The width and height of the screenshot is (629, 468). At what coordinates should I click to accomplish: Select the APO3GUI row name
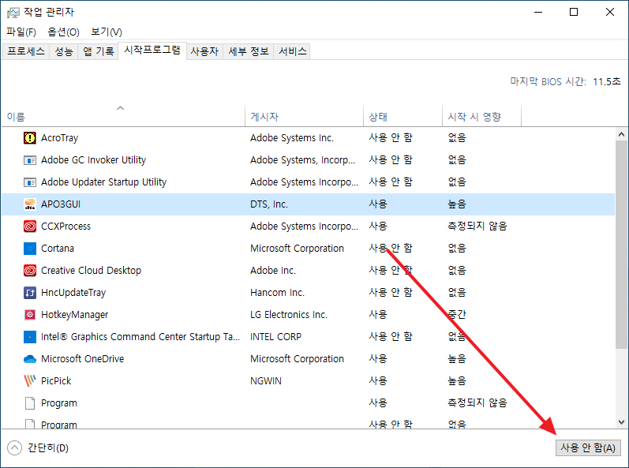[x=61, y=204]
